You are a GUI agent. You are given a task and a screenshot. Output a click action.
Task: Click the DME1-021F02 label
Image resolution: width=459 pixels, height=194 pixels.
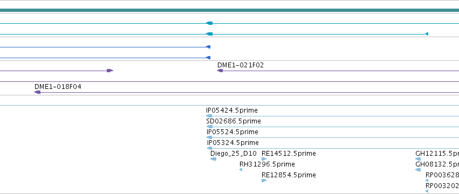coord(241,65)
